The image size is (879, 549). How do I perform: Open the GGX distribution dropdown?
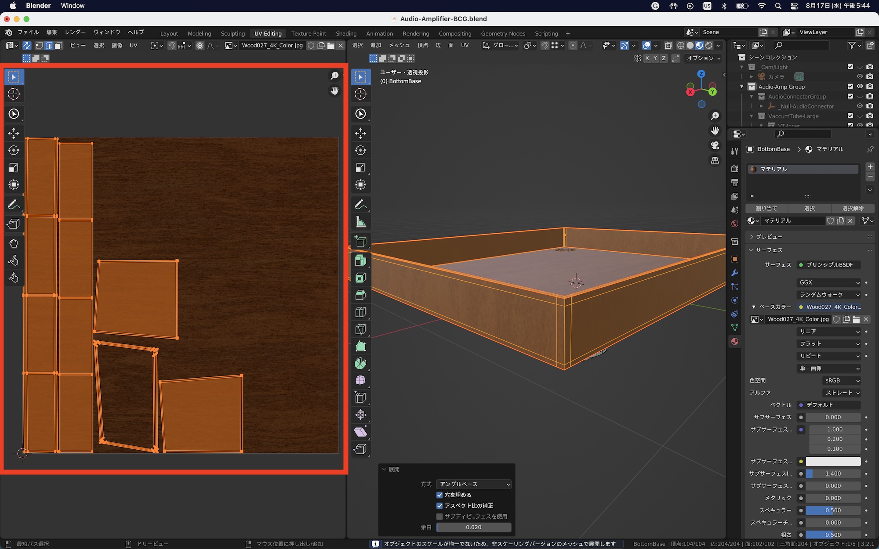point(828,282)
